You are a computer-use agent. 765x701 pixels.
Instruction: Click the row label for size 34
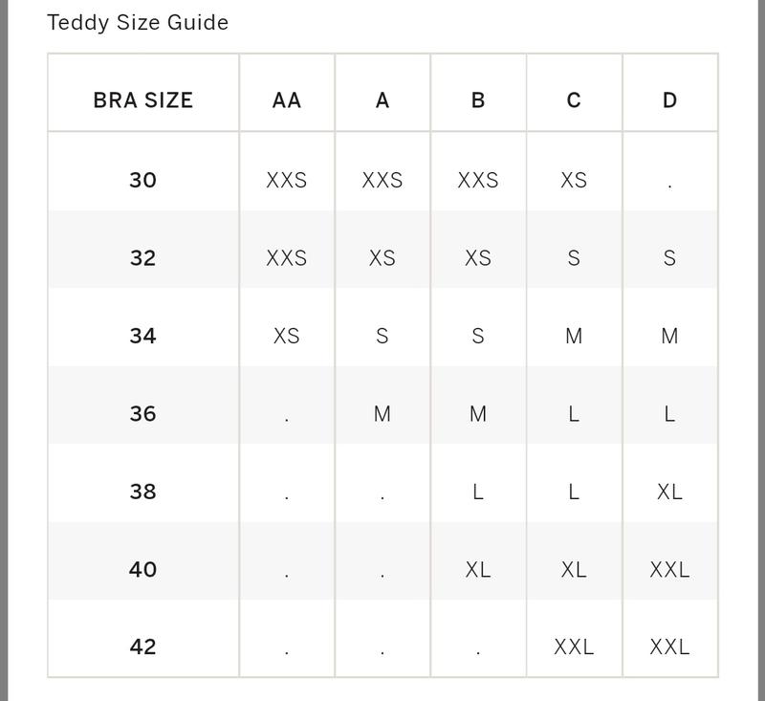pos(143,336)
